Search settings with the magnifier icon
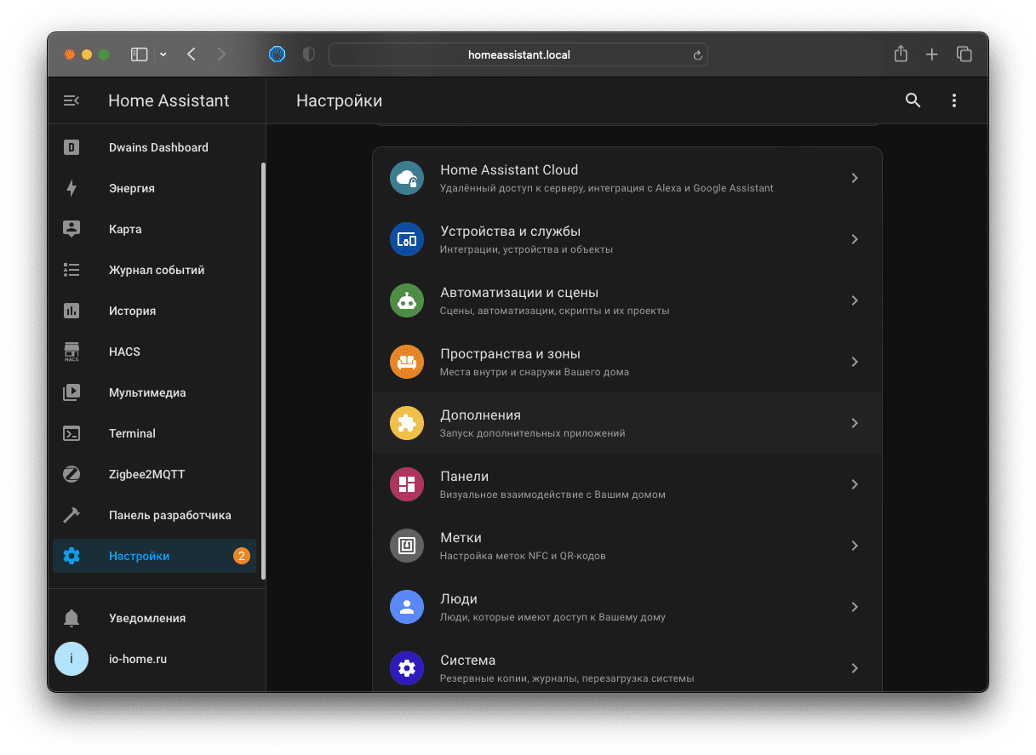This screenshot has width=1036, height=755. pos(913,100)
